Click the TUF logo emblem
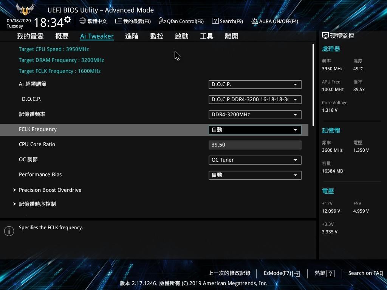387x290 pixels. tap(25, 9)
